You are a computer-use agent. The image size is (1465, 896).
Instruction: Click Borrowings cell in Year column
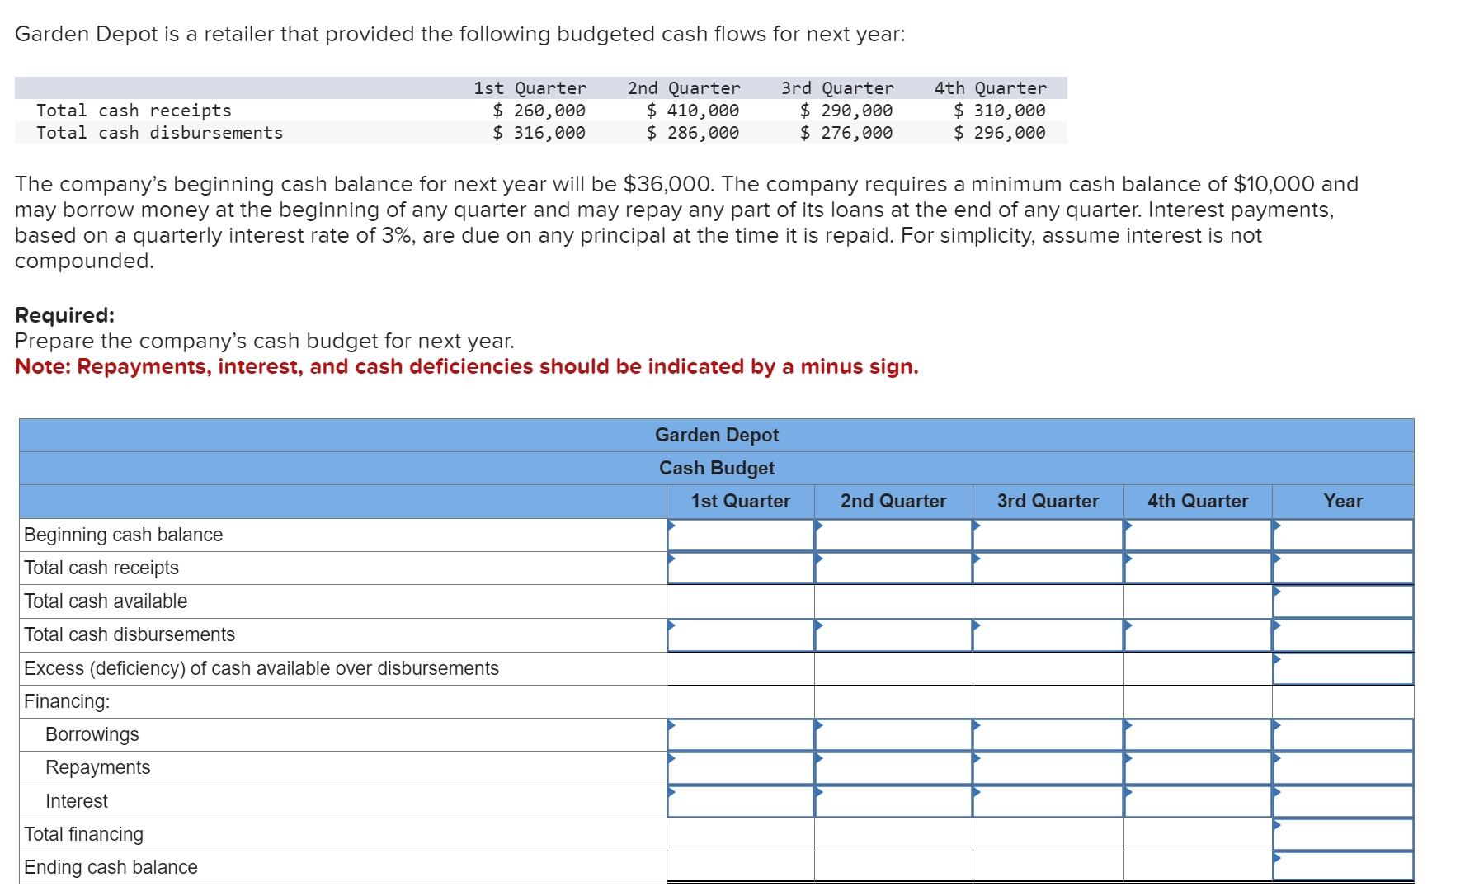1343,734
